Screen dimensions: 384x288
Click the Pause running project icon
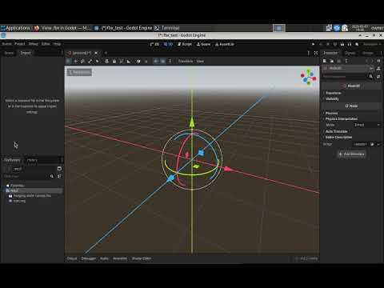321,44
